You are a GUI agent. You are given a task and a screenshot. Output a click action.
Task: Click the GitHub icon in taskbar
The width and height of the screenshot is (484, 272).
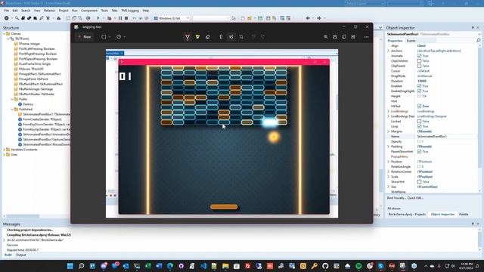(x=325, y=266)
